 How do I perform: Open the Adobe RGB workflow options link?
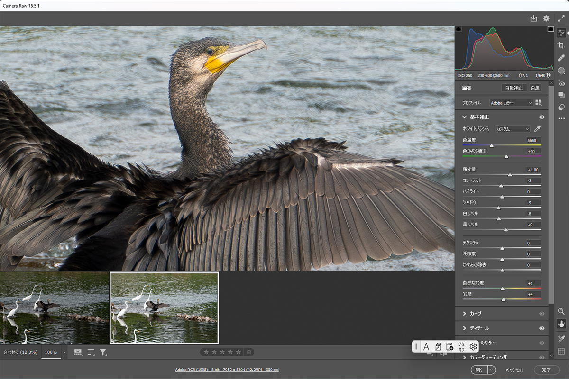(227, 370)
